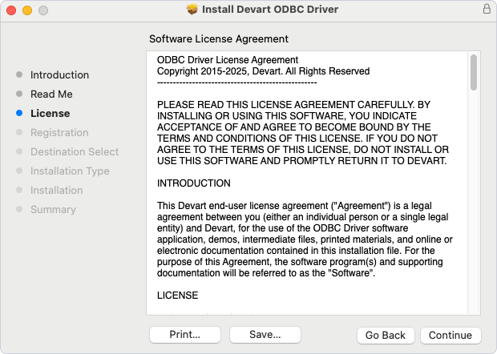Click the 'Copyright 2015-2025, Devart' line
The height and width of the screenshot is (354, 497).
pos(263,71)
